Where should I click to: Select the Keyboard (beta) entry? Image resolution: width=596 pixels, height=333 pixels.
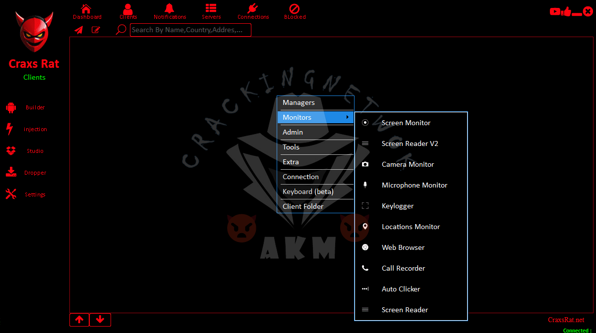(x=316, y=191)
